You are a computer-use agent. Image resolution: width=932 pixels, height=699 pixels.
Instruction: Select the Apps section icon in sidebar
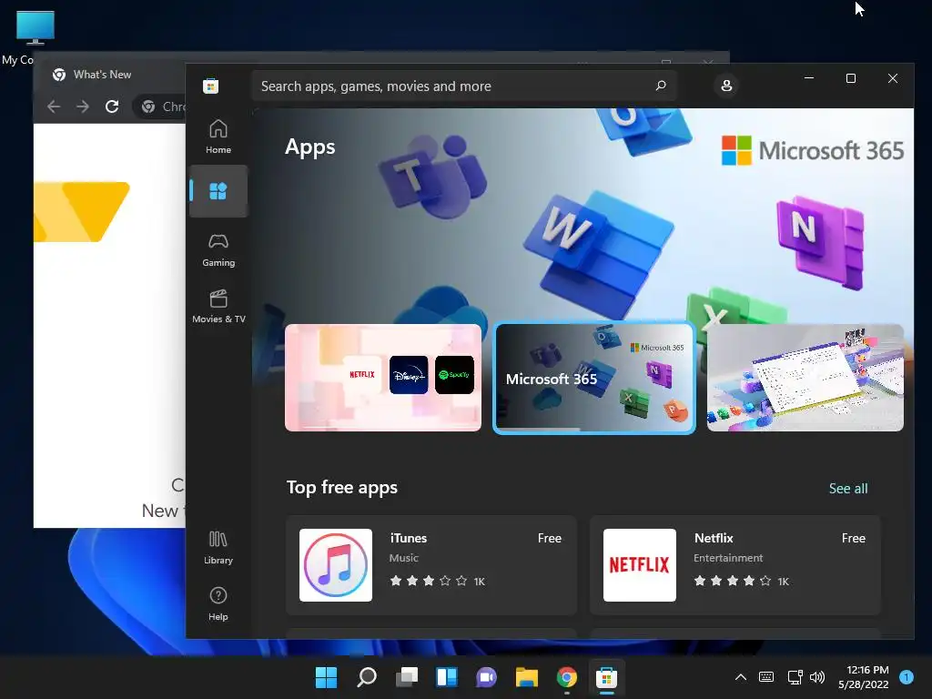point(218,191)
